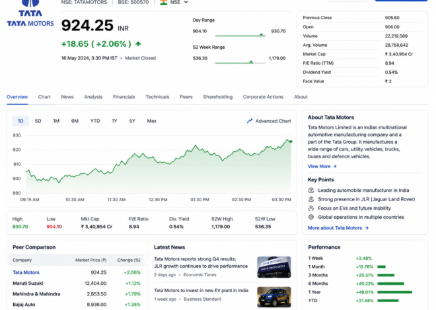Select the Max chart range
Image resolution: width=436 pixels, height=310 pixels.
(x=151, y=121)
